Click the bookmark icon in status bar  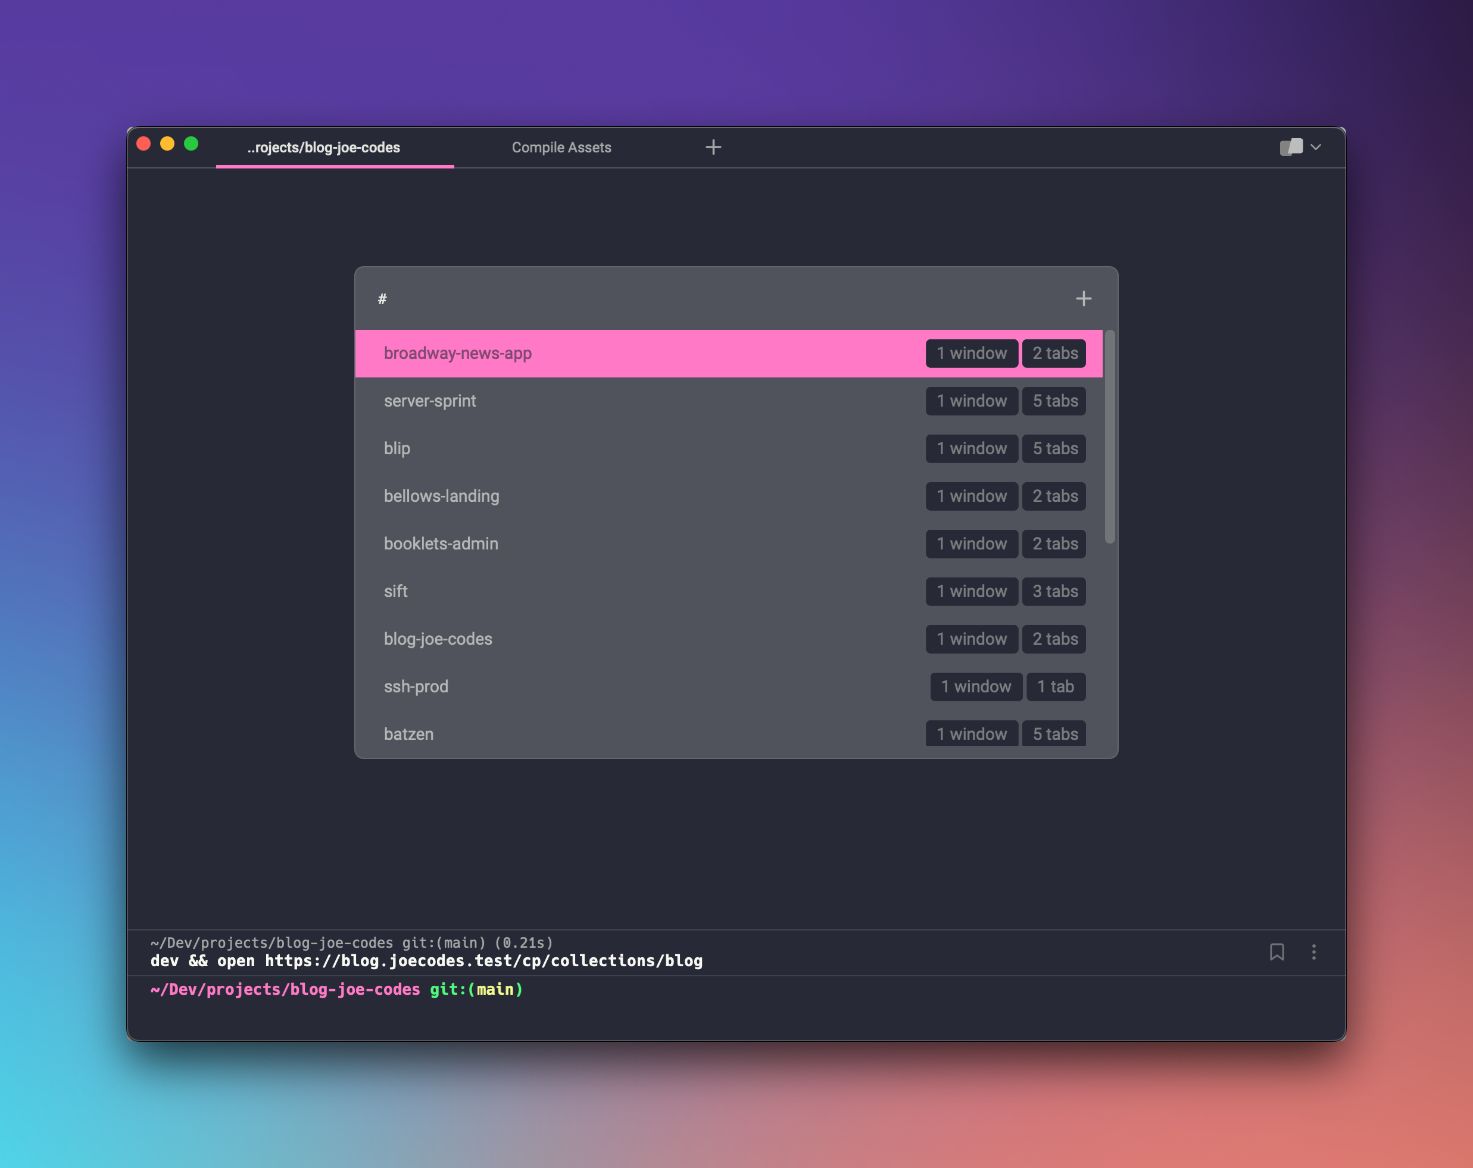tap(1277, 953)
